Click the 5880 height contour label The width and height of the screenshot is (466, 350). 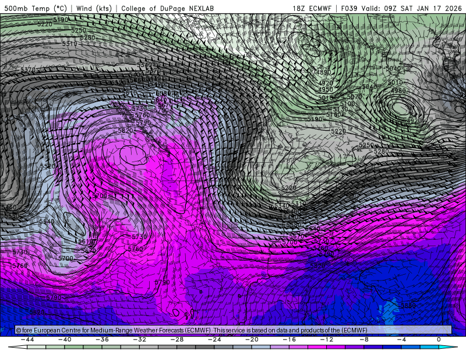408,306
